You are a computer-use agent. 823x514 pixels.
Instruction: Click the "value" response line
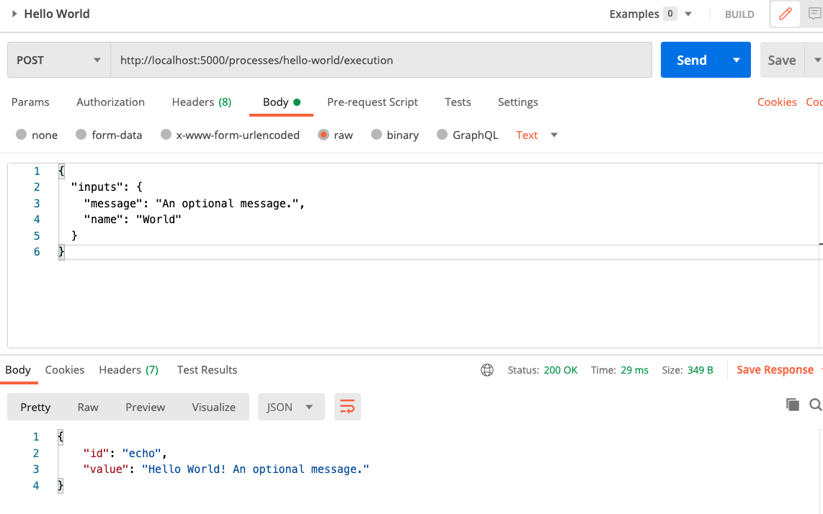226,469
